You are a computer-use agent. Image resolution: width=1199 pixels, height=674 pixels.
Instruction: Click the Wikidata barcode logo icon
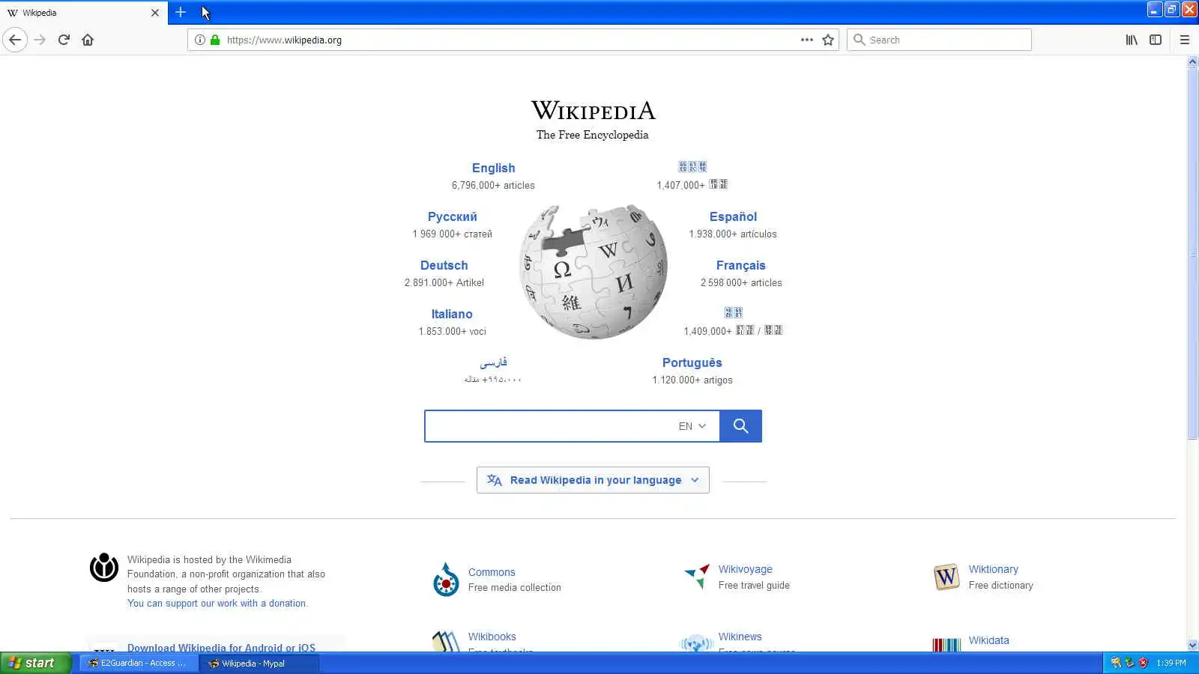(x=946, y=645)
